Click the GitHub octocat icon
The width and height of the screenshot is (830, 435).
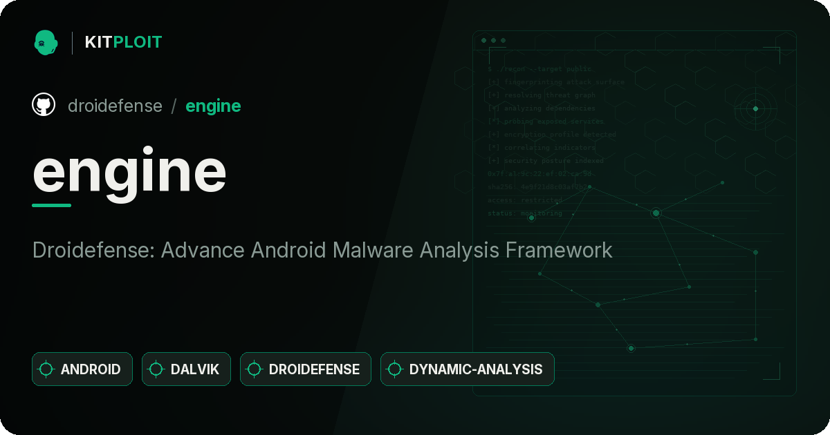tap(44, 105)
